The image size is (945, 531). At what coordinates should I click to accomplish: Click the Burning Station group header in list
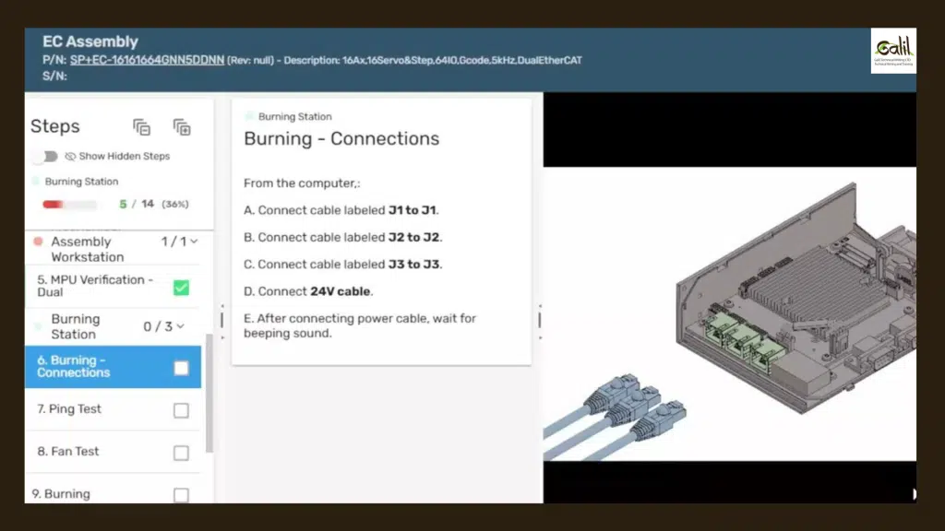114,326
